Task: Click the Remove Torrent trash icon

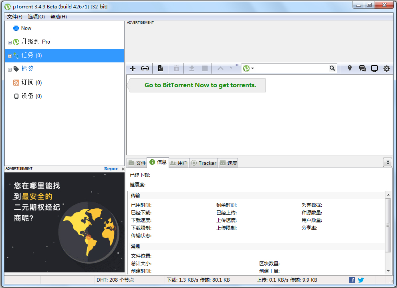Action: [176, 68]
